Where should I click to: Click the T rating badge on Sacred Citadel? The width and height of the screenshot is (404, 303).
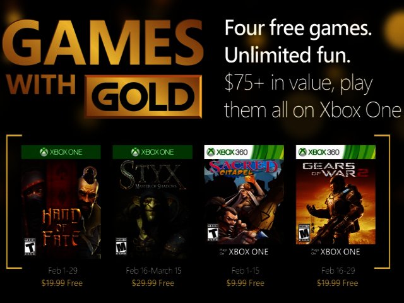coord(213,232)
